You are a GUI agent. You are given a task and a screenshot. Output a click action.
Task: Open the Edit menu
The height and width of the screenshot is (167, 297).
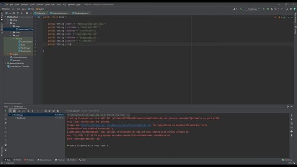point(12,4)
